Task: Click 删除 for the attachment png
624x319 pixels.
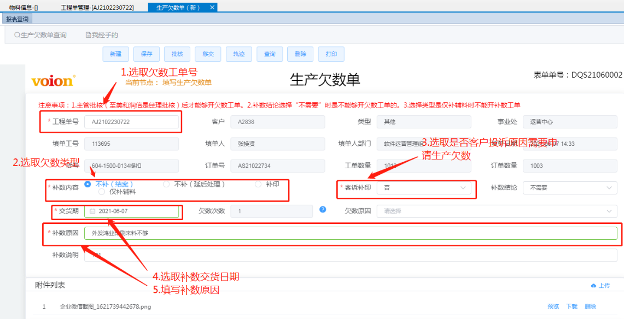Action: point(590,306)
